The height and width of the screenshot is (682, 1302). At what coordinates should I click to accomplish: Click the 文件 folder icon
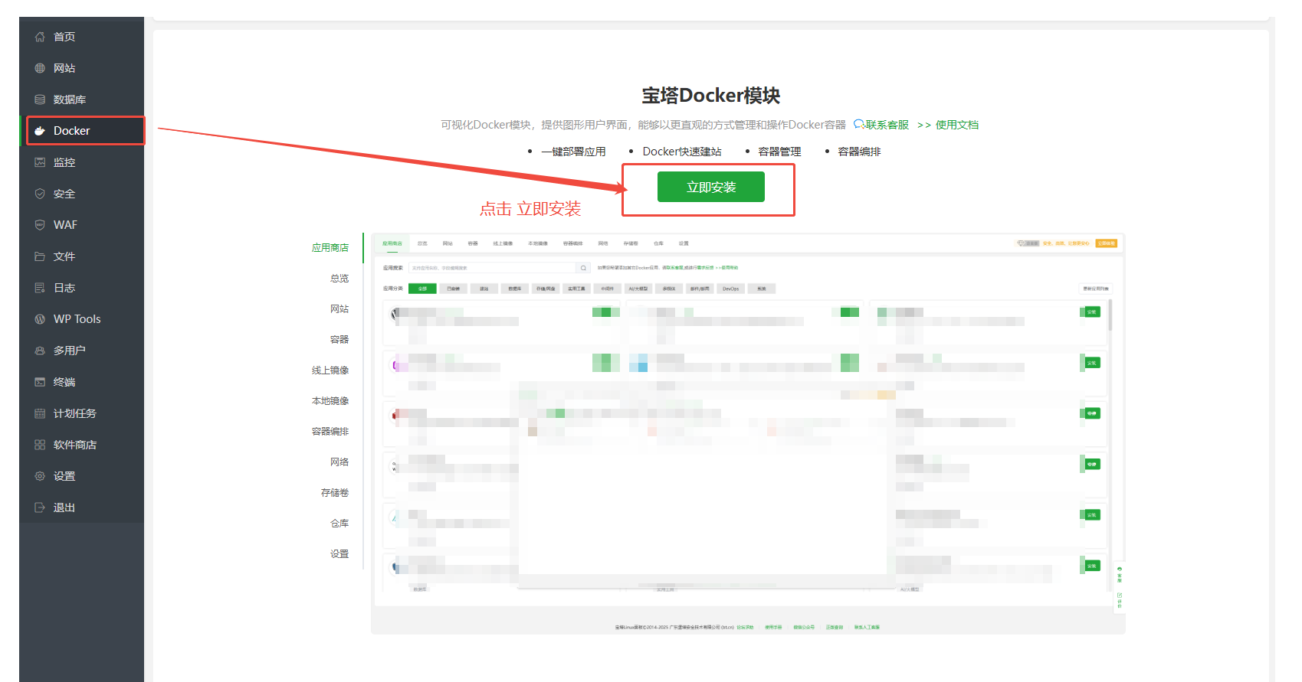[x=40, y=256]
